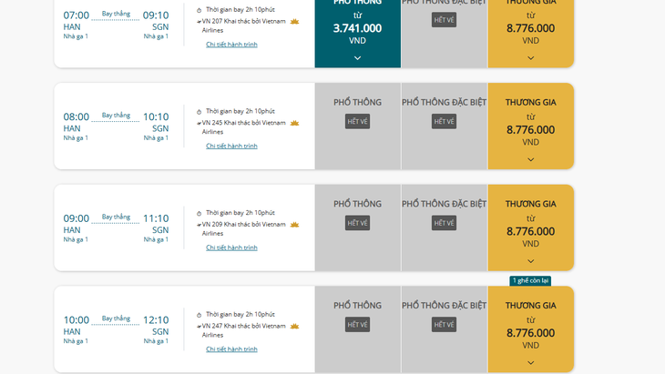Select Thương Gia 8.776.000 fare on 08:00 flight
The width and height of the screenshot is (665, 374).
tap(530, 126)
